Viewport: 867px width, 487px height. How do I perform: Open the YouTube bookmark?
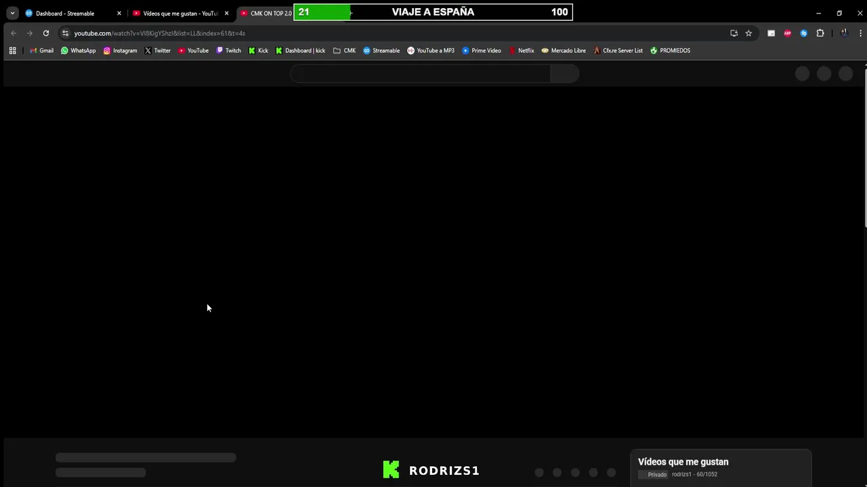point(193,51)
